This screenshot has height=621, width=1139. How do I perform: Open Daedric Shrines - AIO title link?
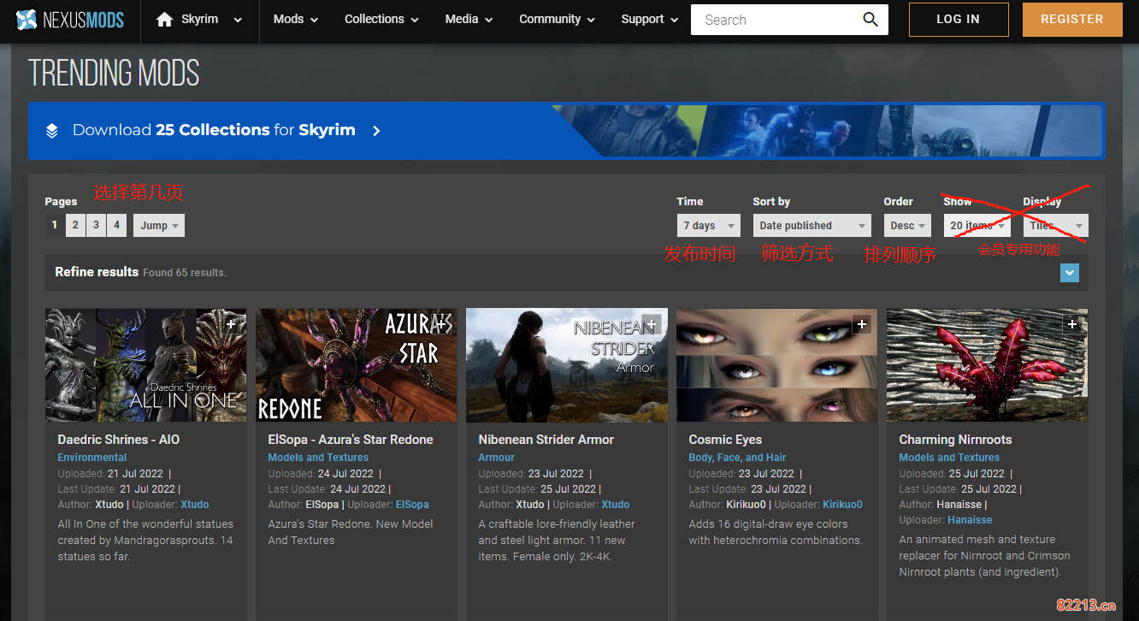pyautogui.click(x=119, y=440)
